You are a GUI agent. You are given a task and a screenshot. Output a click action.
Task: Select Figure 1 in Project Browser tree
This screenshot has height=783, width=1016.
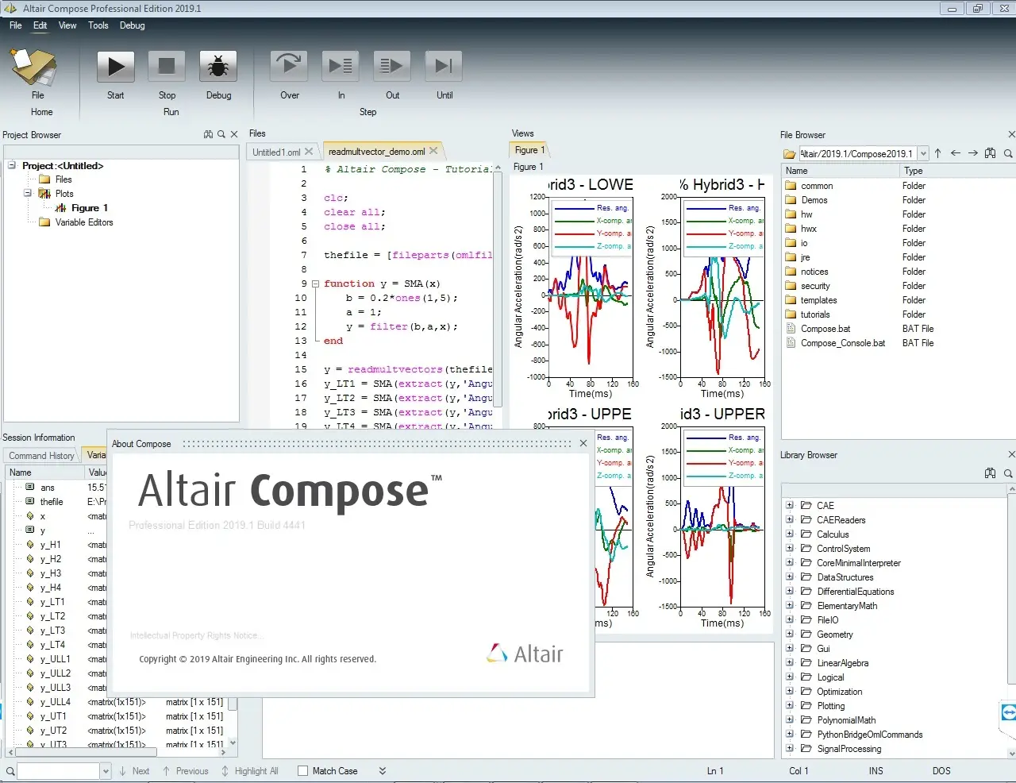coord(89,208)
